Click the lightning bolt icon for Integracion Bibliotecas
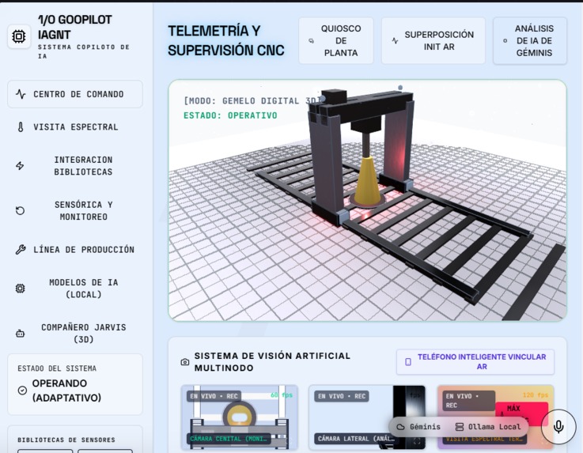 click(20, 166)
